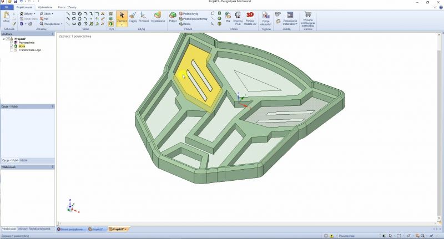Open the Powiększenie zoom dropdown
444x239 pixels.
pos(62,24)
